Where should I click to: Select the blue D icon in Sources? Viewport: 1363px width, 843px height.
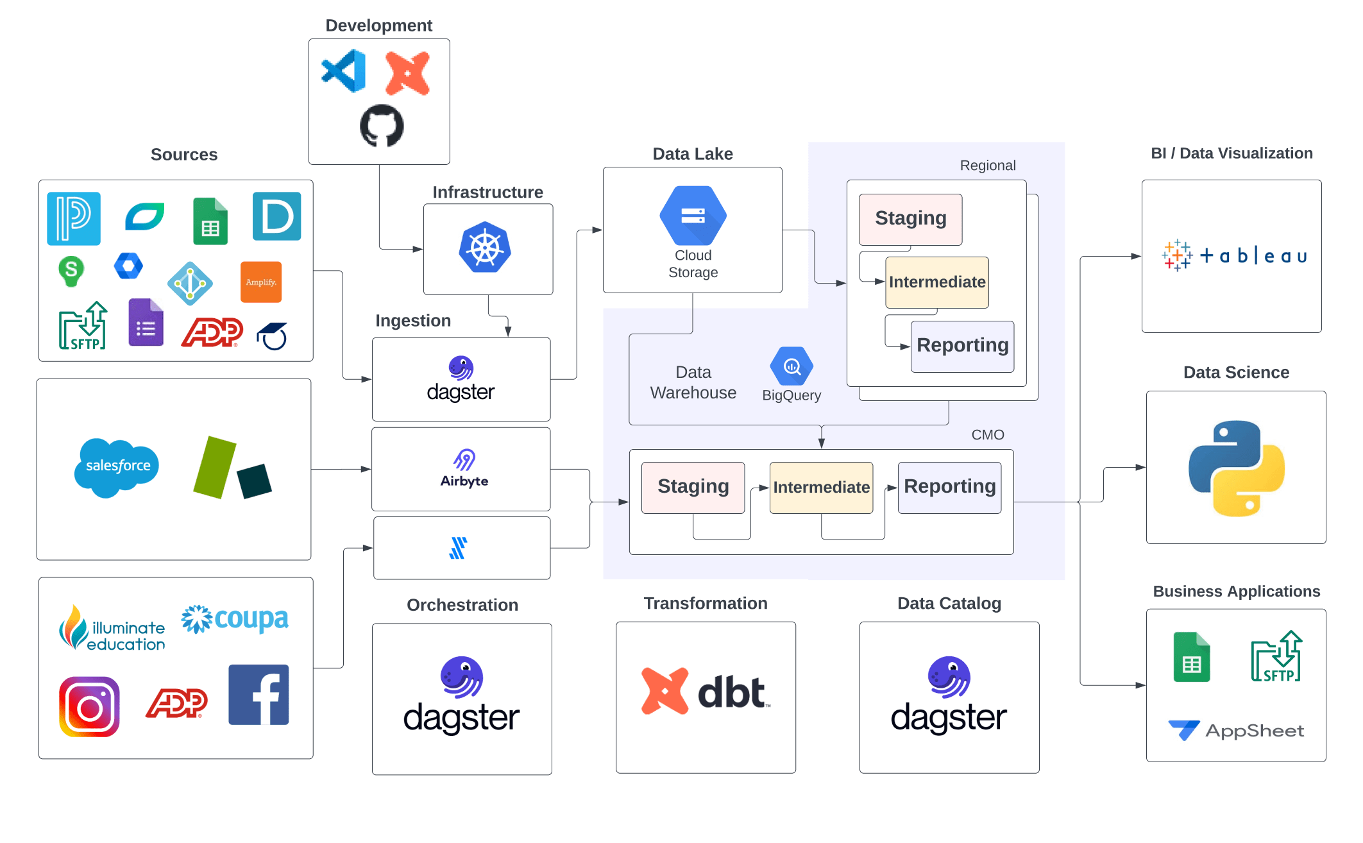pos(277,216)
